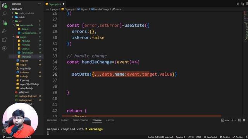Viewport: 248px width, 139px height.
Task: Click the node terminal profile label
Action: (225, 120)
